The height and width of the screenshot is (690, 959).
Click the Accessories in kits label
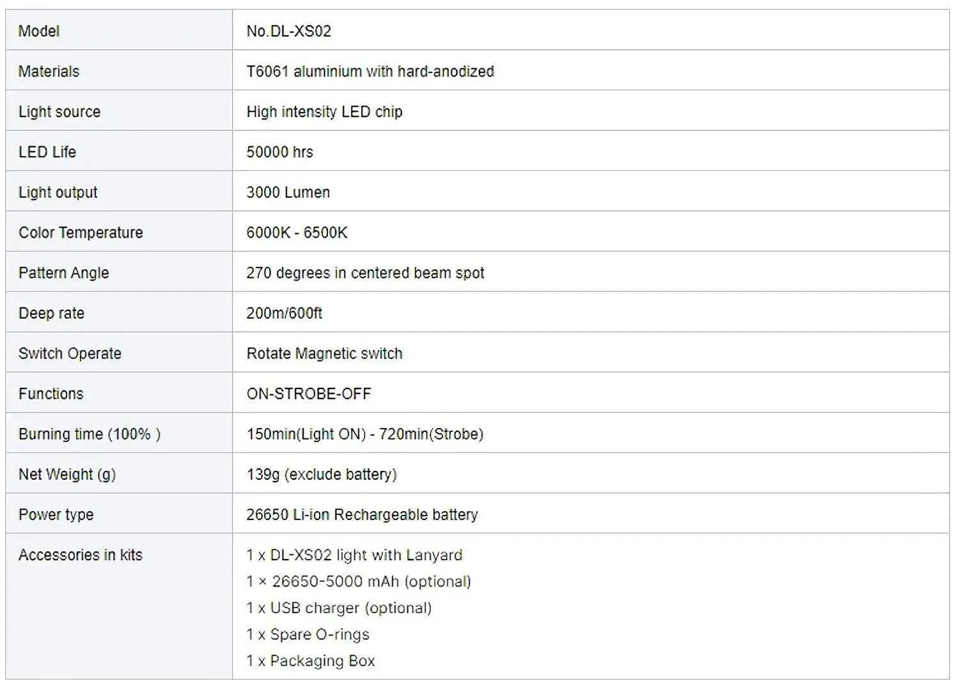pyautogui.click(x=80, y=554)
